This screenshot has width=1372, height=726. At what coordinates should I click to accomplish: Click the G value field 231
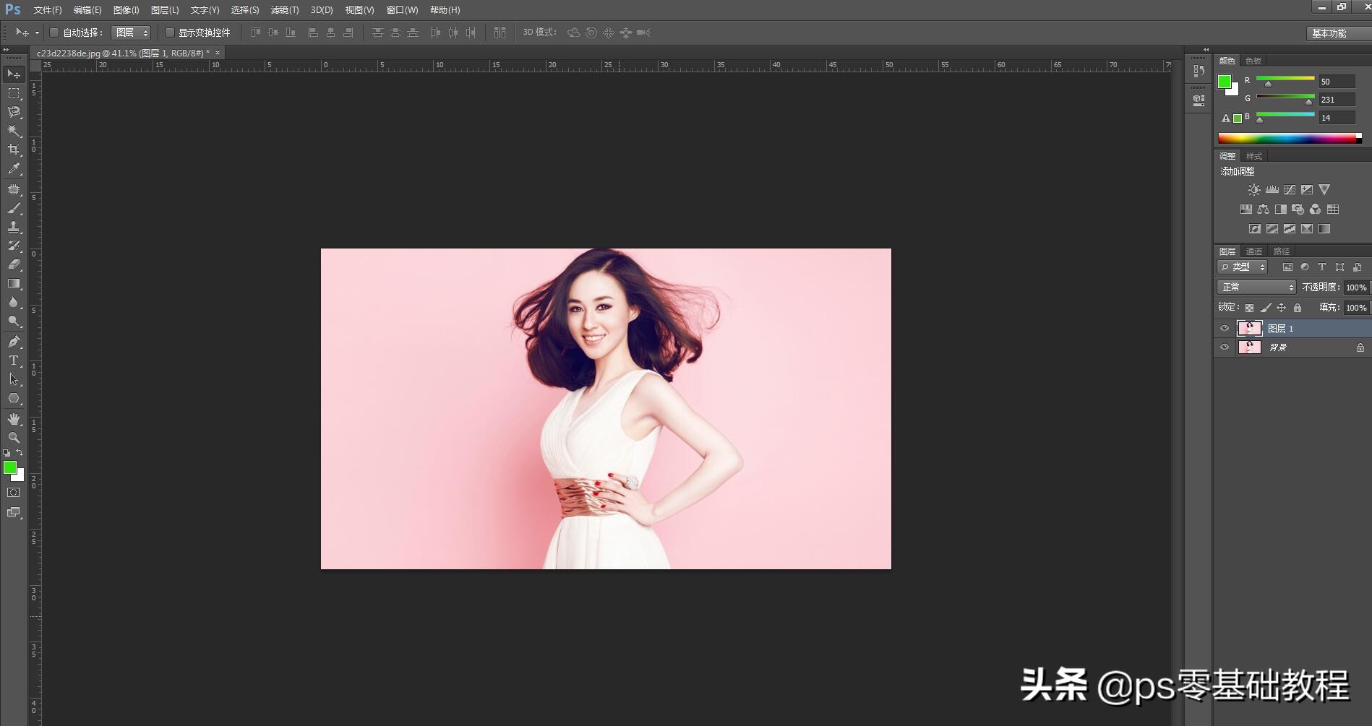point(1337,100)
